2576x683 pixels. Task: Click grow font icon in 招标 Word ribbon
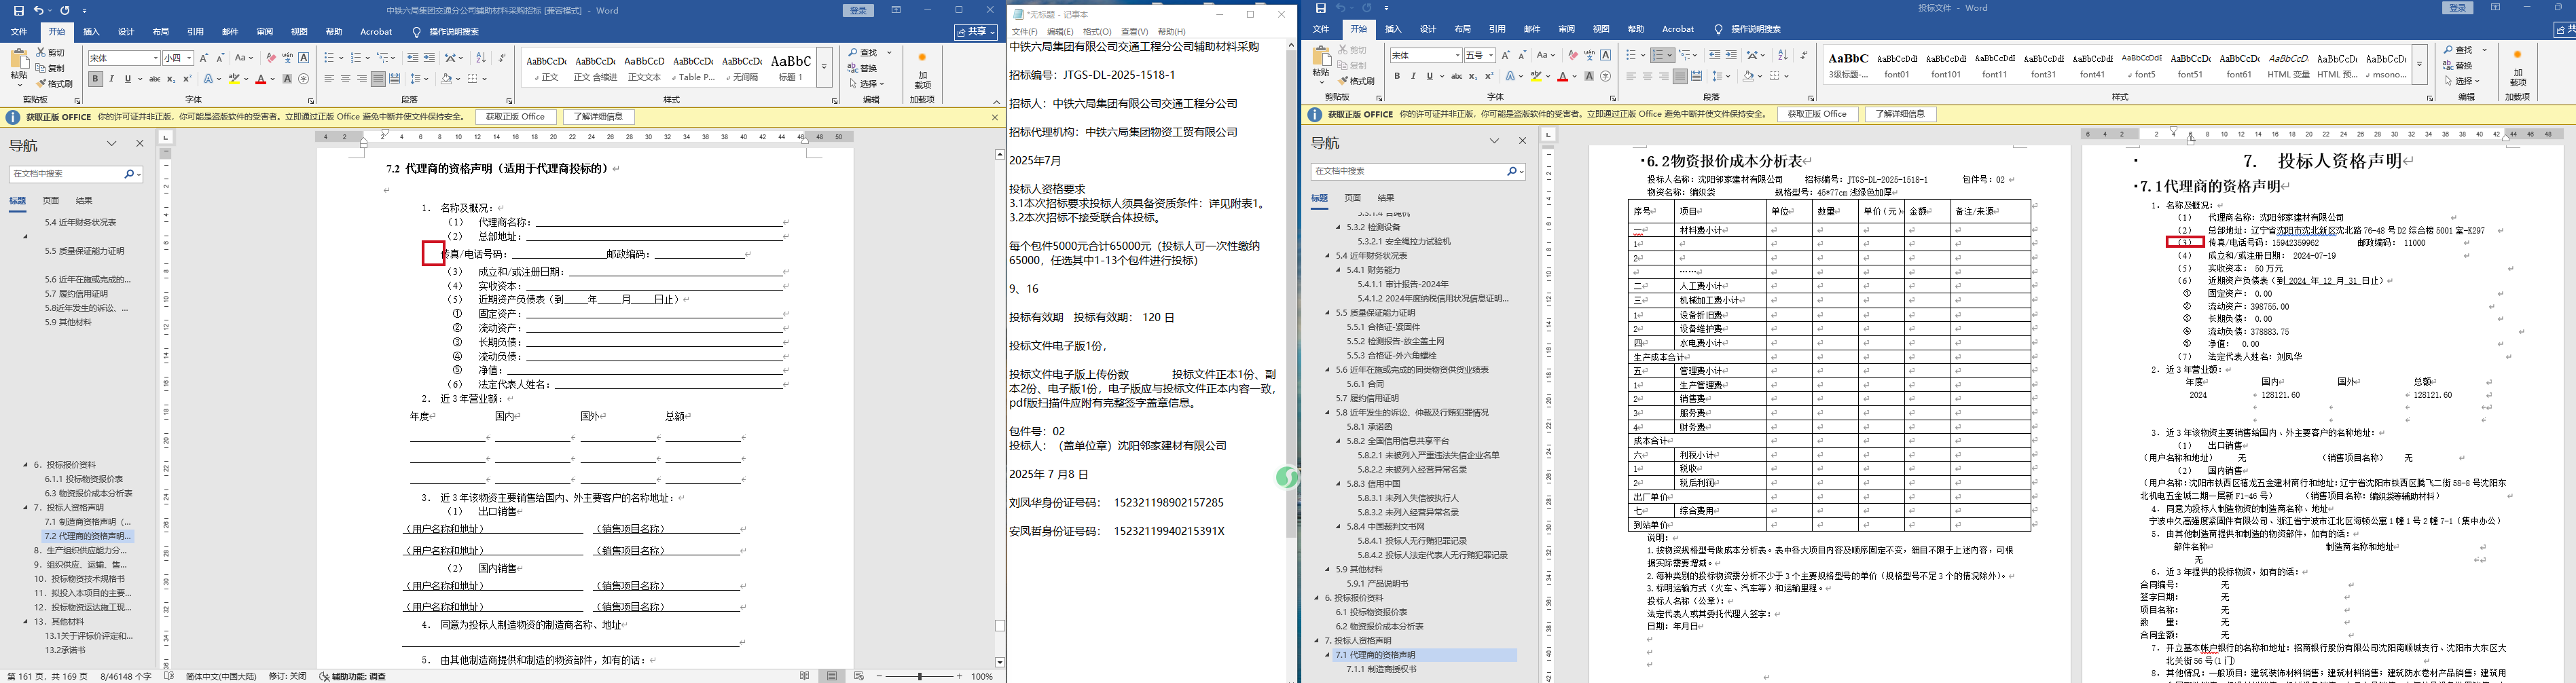pyautogui.click(x=204, y=58)
